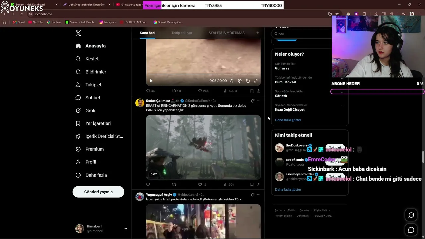Repost Sedat Çalımsız's post
The width and height of the screenshot is (425, 239).
pos(174,184)
